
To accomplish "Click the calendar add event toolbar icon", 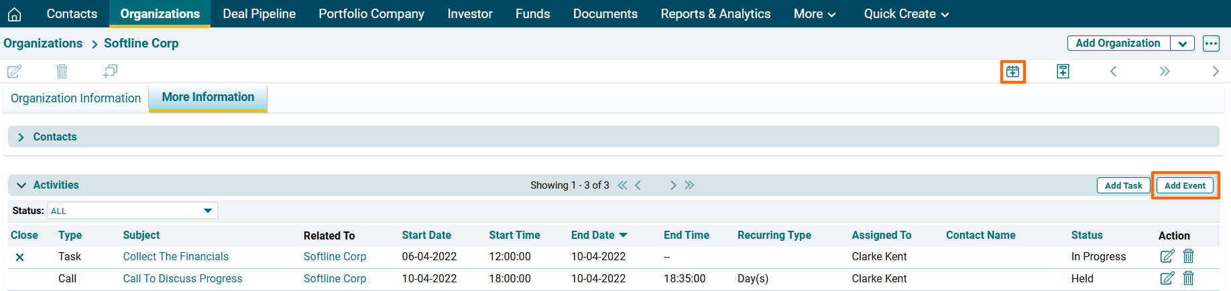I will click(1012, 72).
